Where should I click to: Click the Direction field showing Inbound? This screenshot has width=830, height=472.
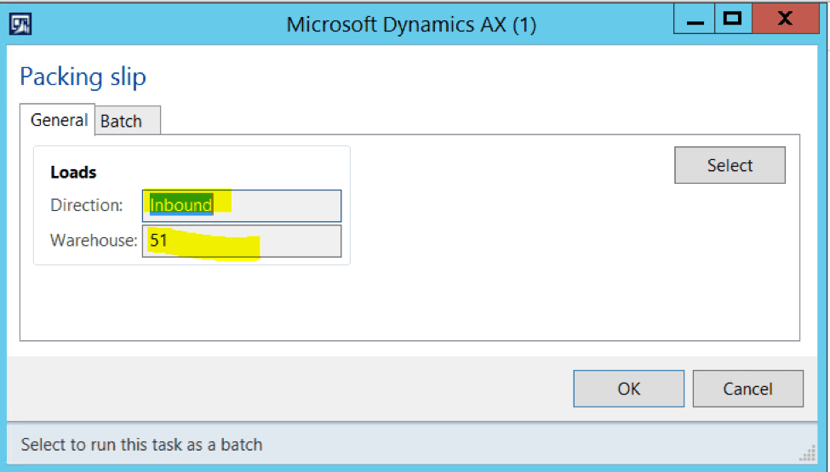click(x=242, y=206)
